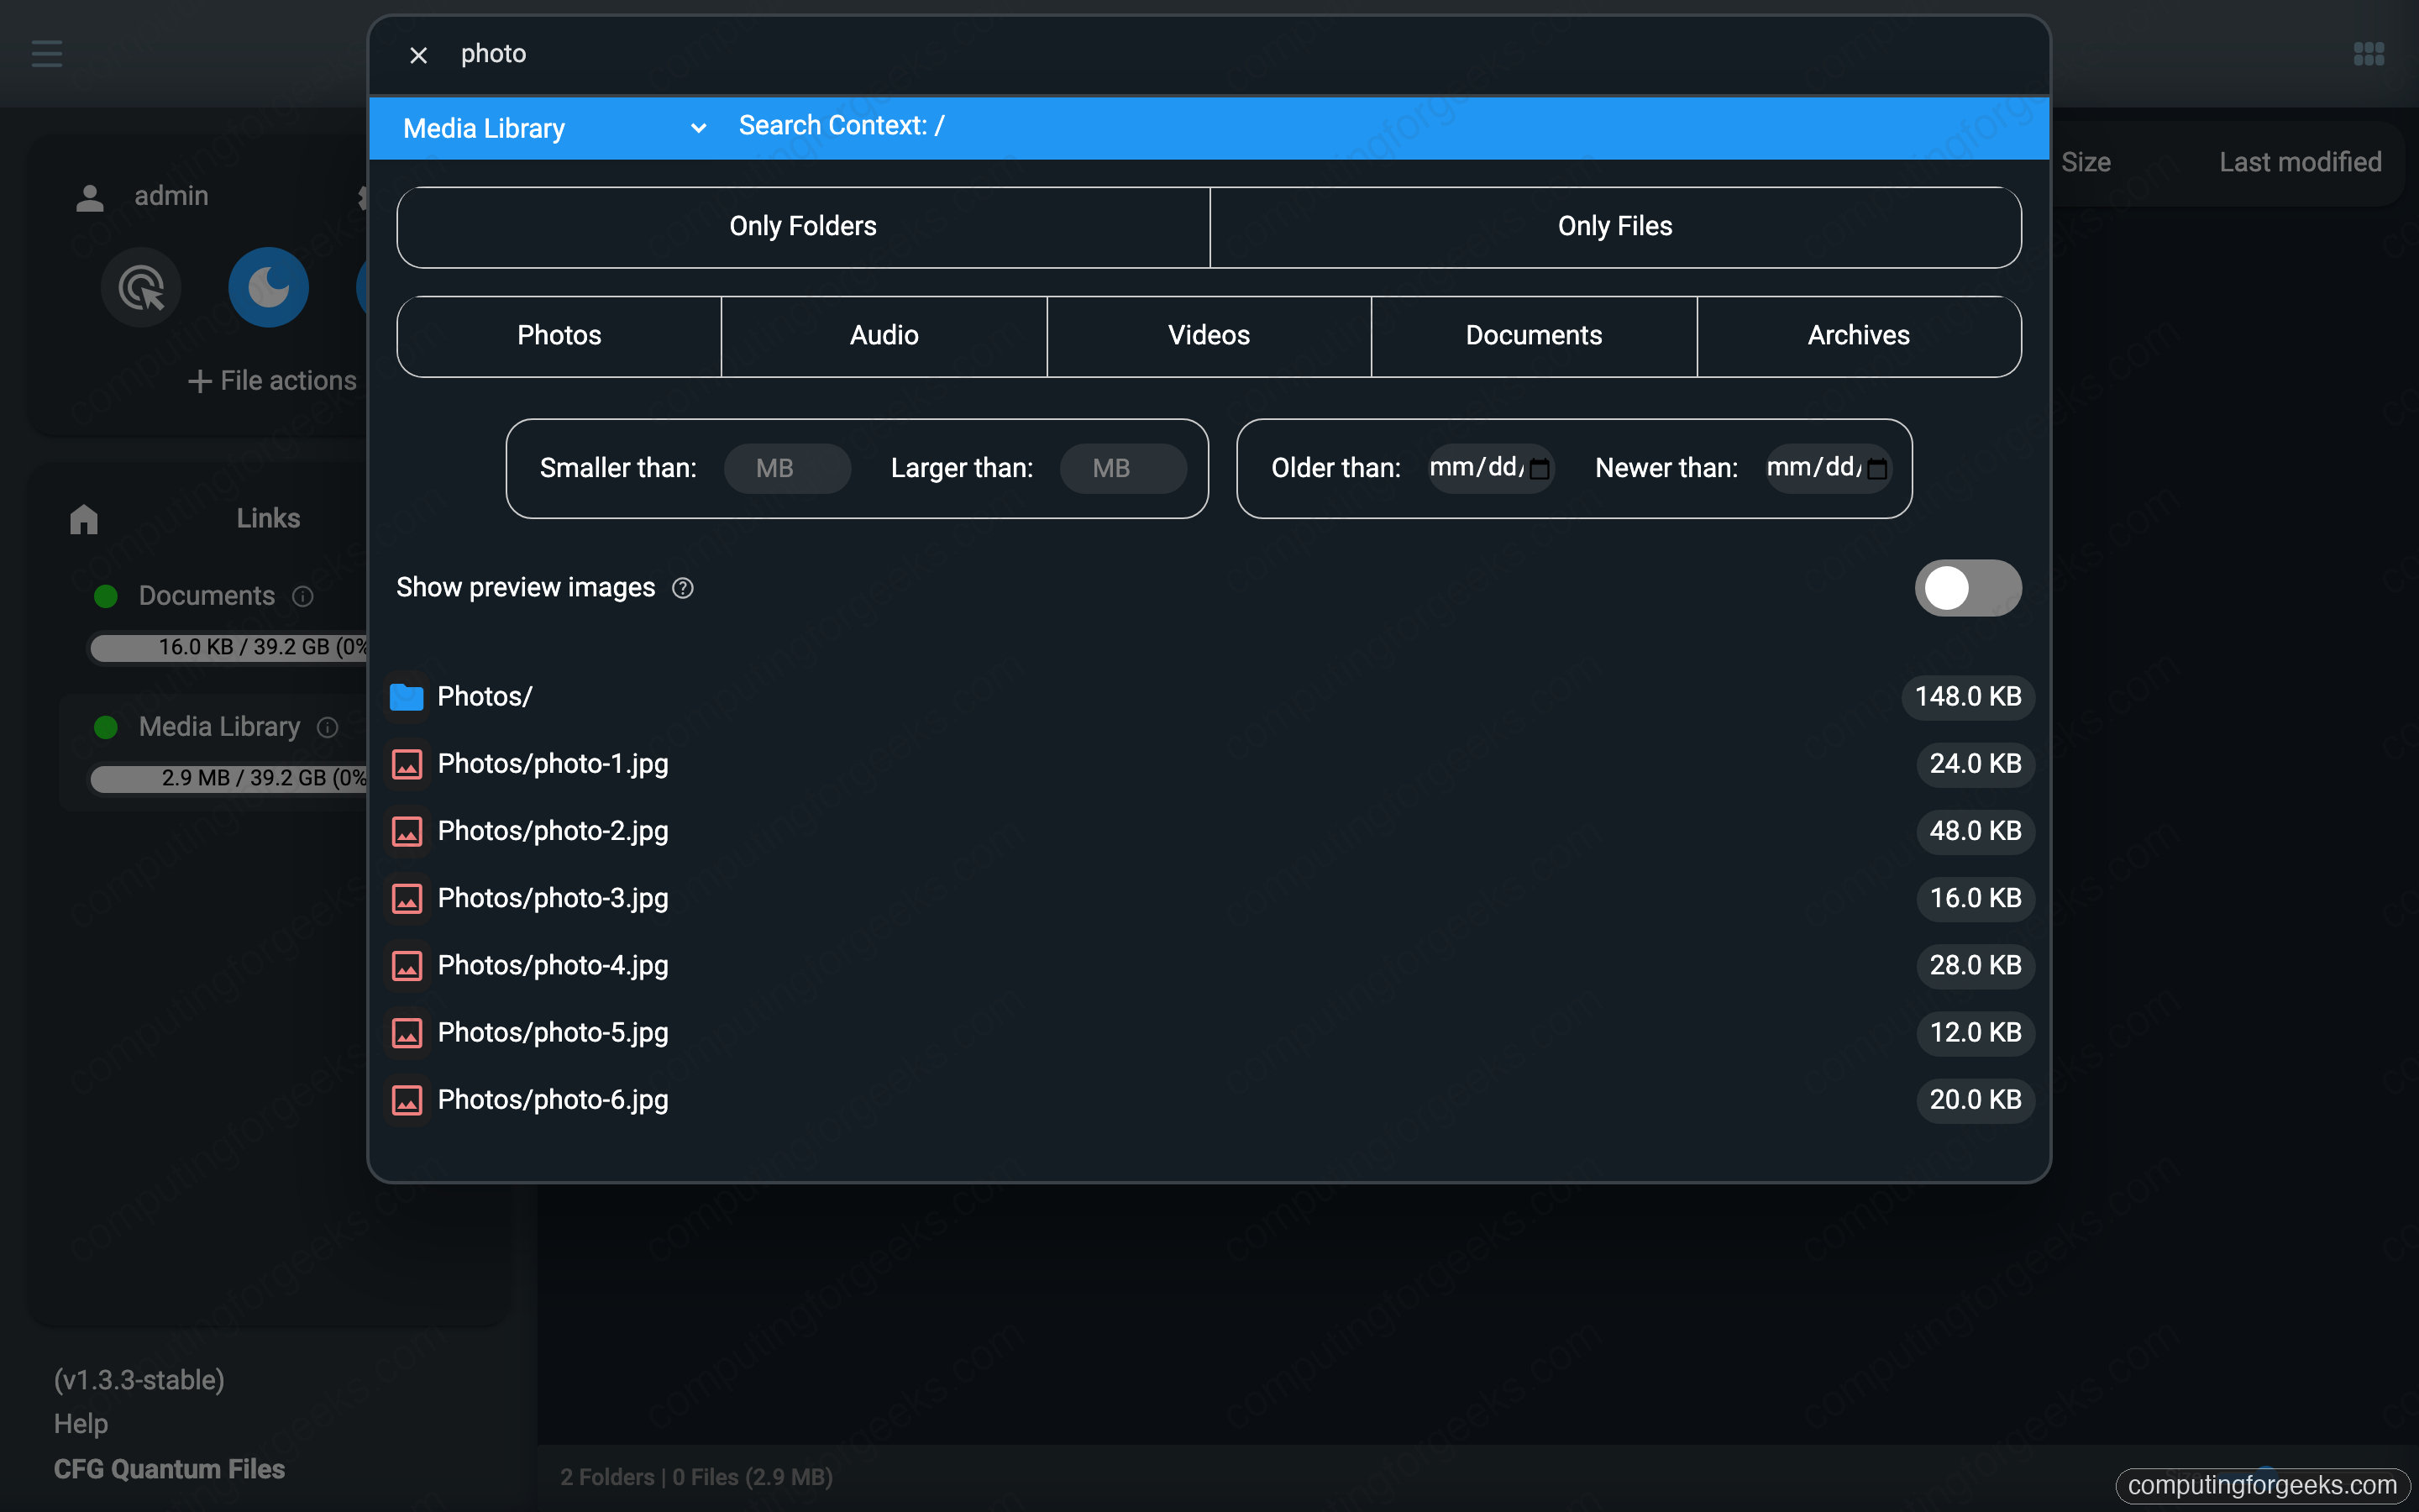Click the admin user profile icon
The width and height of the screenshot is (2419, 1512).
pyautogui.click(x=90, y=197)
